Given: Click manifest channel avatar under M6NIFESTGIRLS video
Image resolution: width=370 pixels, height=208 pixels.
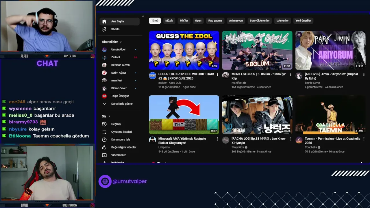Looking at the screenshot, I should click(x=225, y=76).
